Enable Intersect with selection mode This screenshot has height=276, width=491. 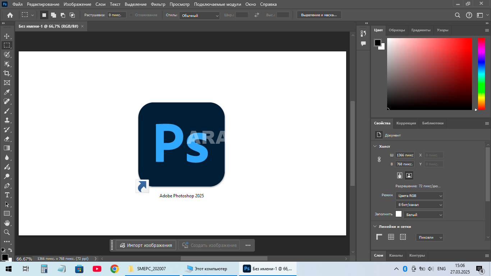pos(72,15)
